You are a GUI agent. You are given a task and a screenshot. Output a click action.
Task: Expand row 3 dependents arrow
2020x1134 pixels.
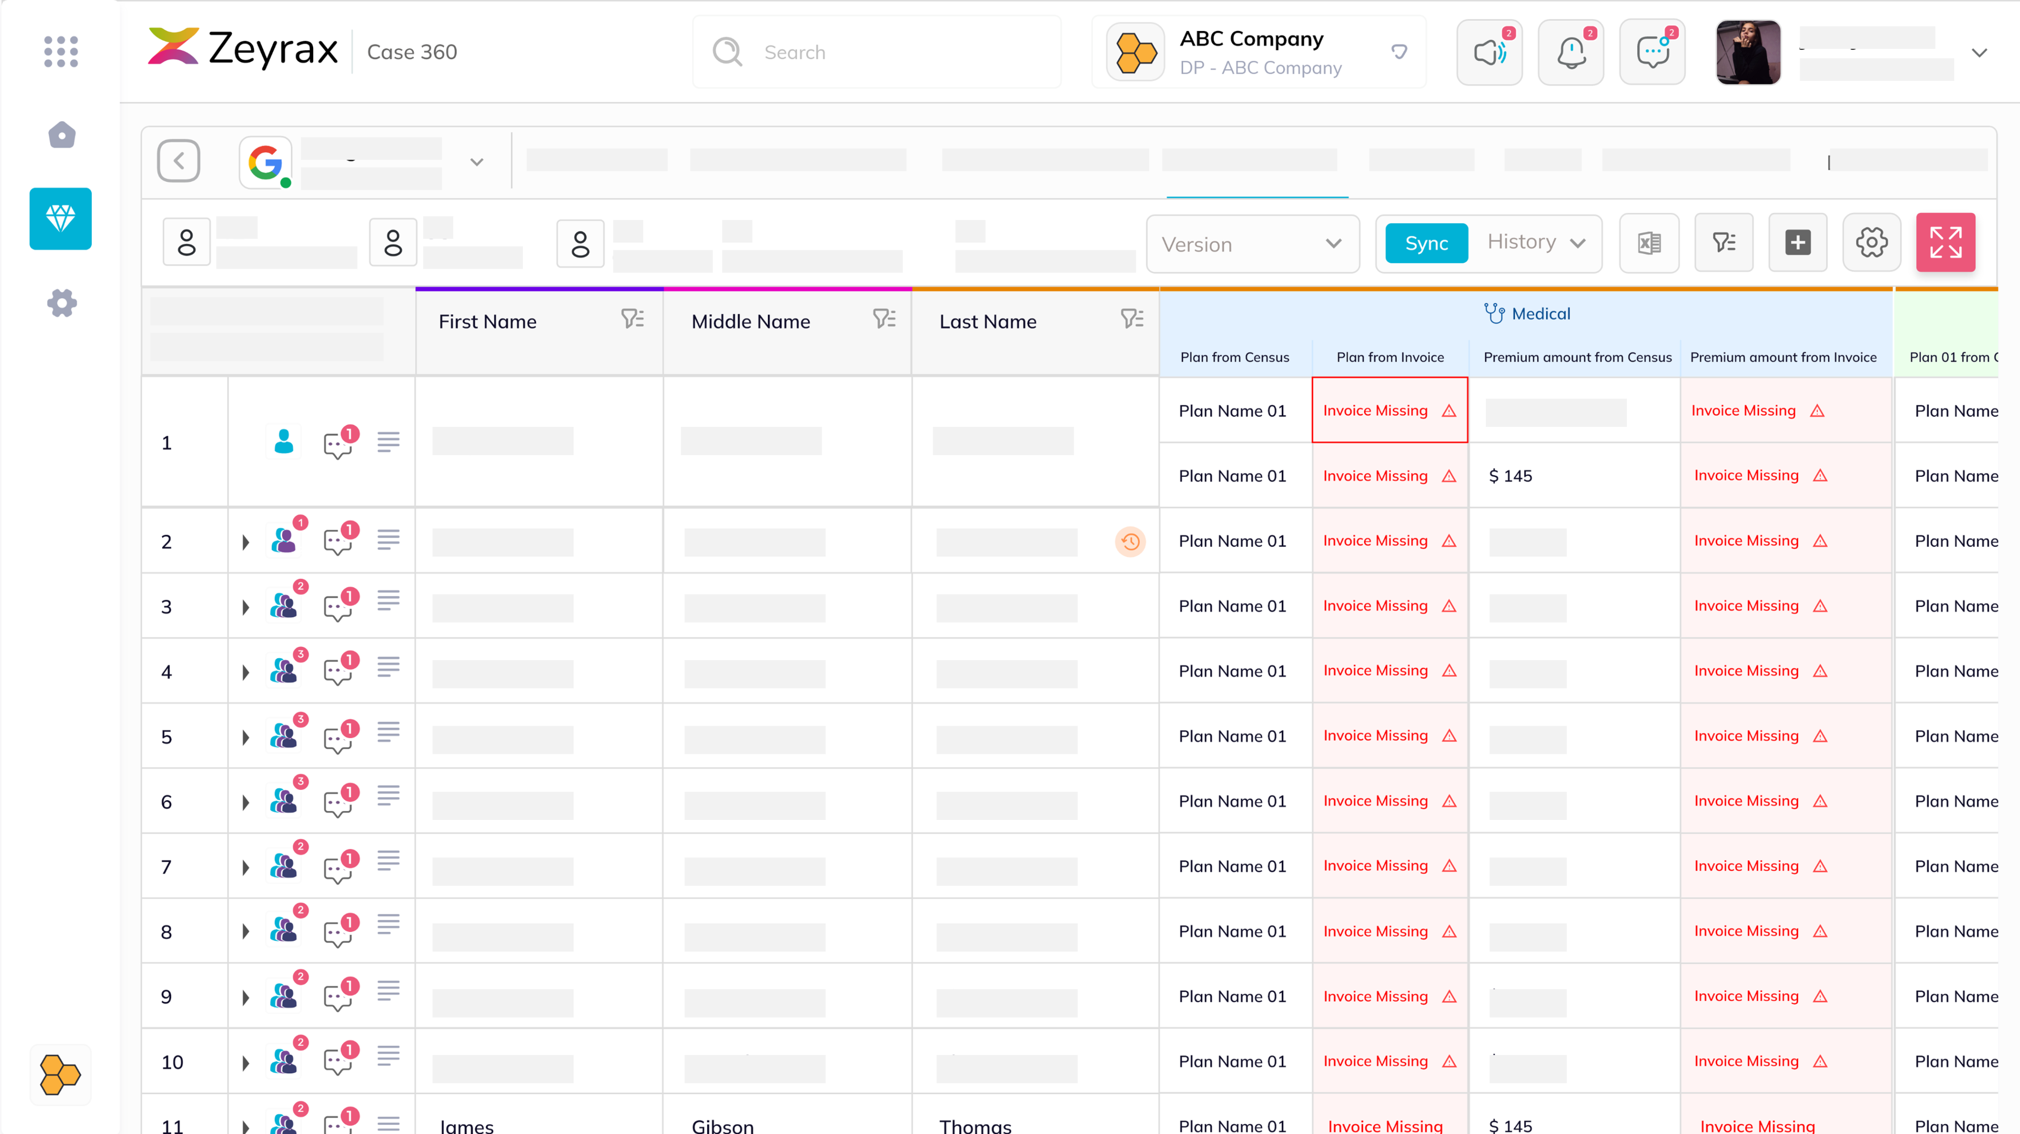click(246, 608)
